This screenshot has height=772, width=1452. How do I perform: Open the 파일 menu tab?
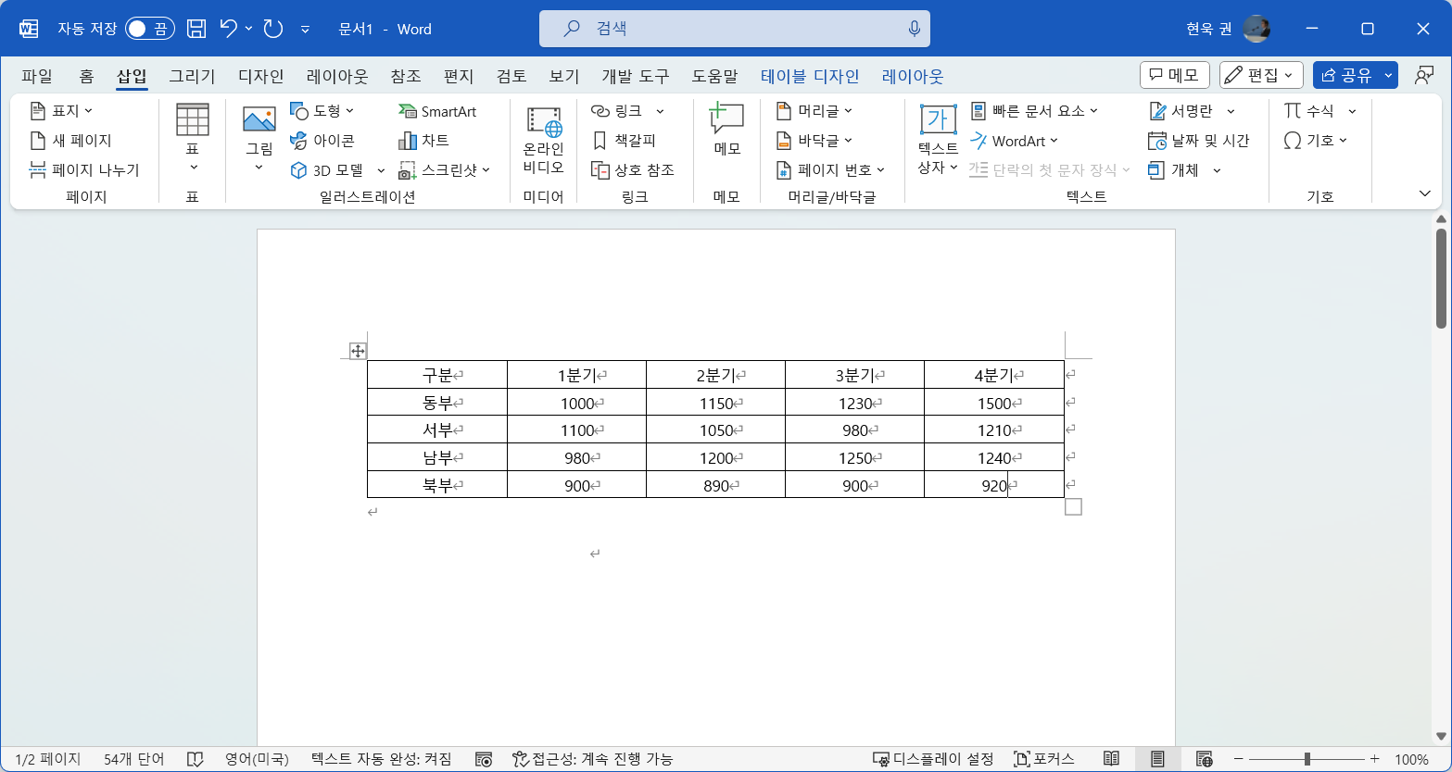[x=37, y=76]
